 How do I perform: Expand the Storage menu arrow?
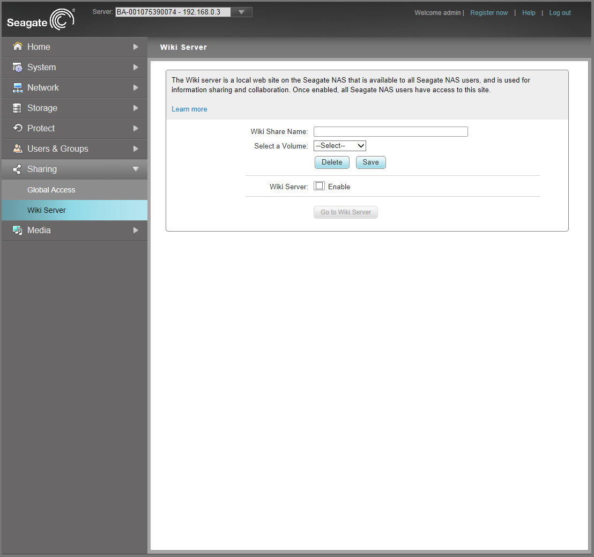[x=136, y=108]
